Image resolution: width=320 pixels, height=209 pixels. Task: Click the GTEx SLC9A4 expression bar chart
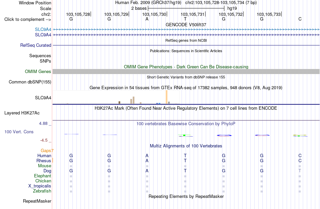[x=116, y=97]
